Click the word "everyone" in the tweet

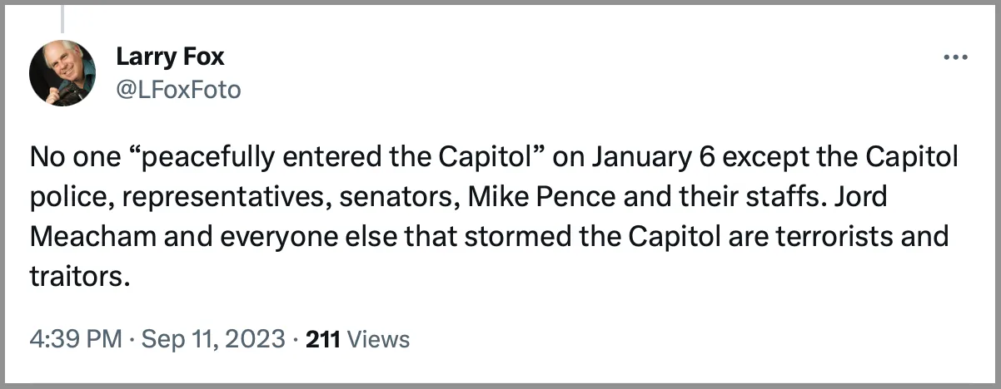point(276,236)
